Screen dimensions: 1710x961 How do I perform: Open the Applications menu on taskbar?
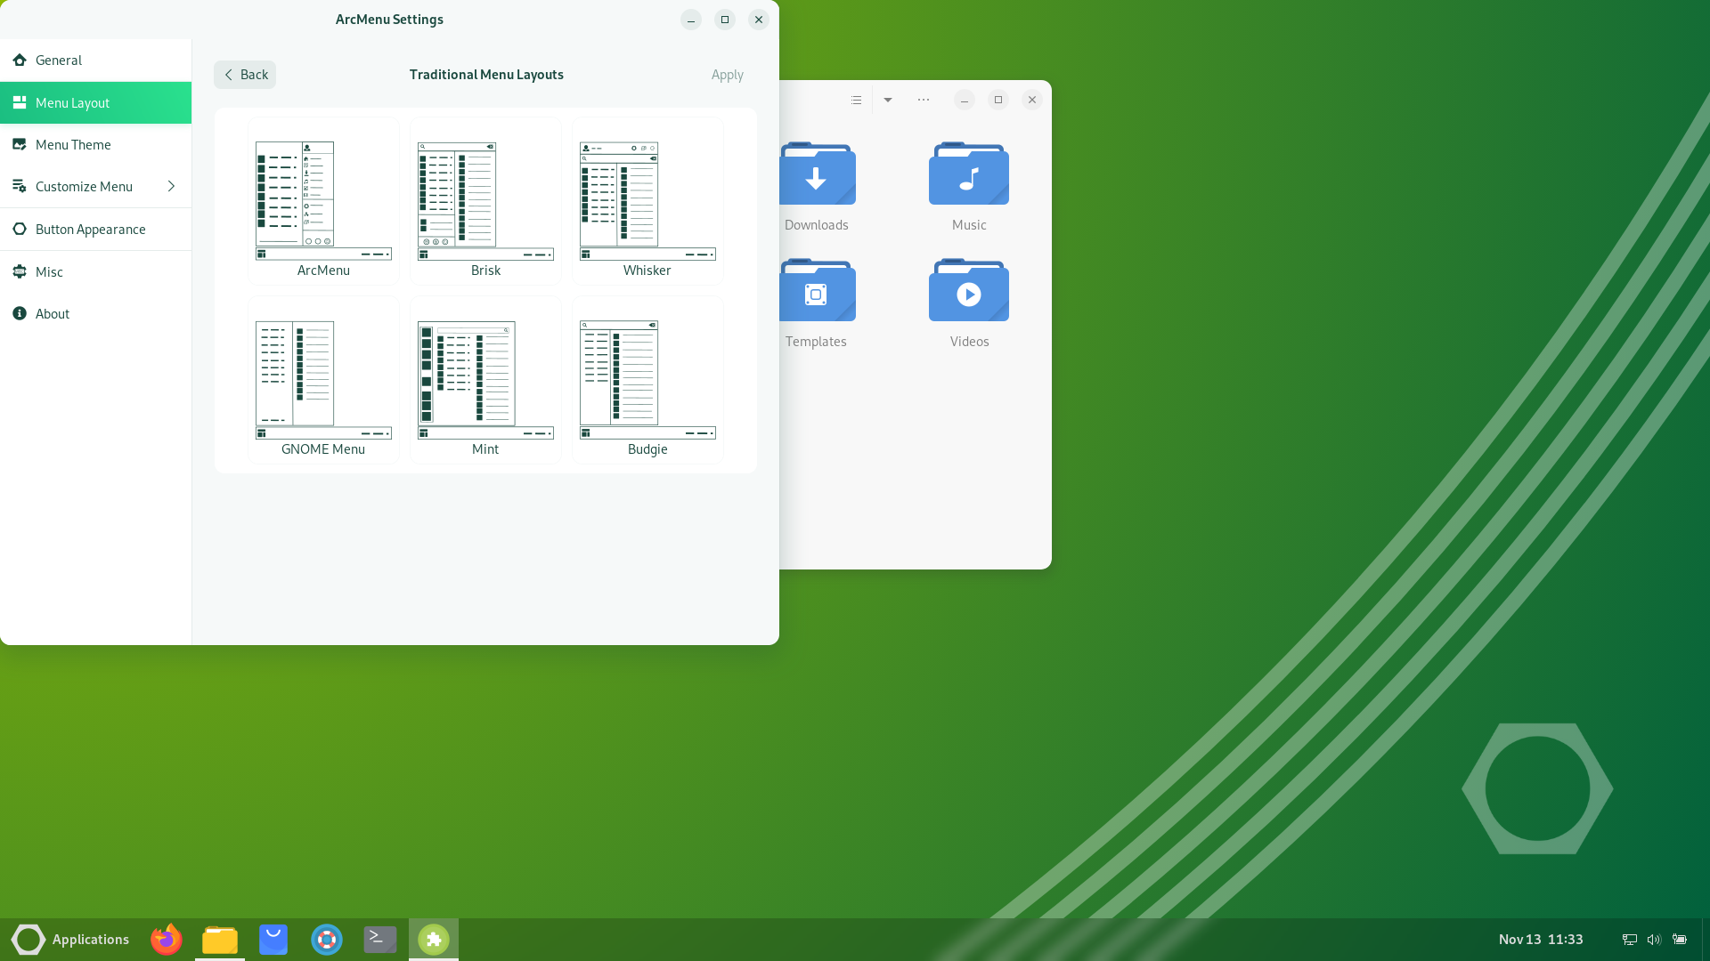click(x=70, y=940)
